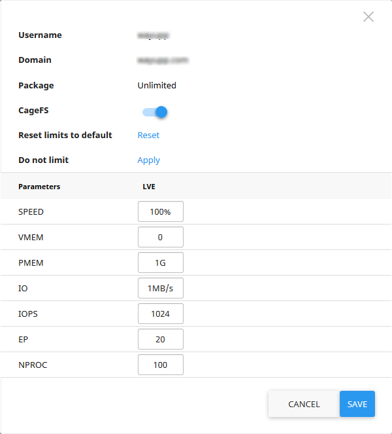Select the VMEM limit field
Image resolution: width=392 pixels, height=434 pixels.
pos(161,237)
